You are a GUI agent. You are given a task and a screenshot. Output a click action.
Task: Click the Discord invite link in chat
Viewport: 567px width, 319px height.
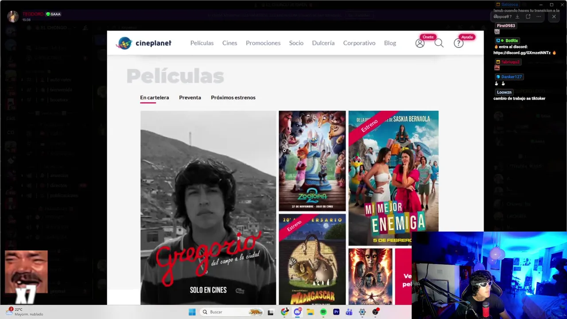[x=522, y=53]
